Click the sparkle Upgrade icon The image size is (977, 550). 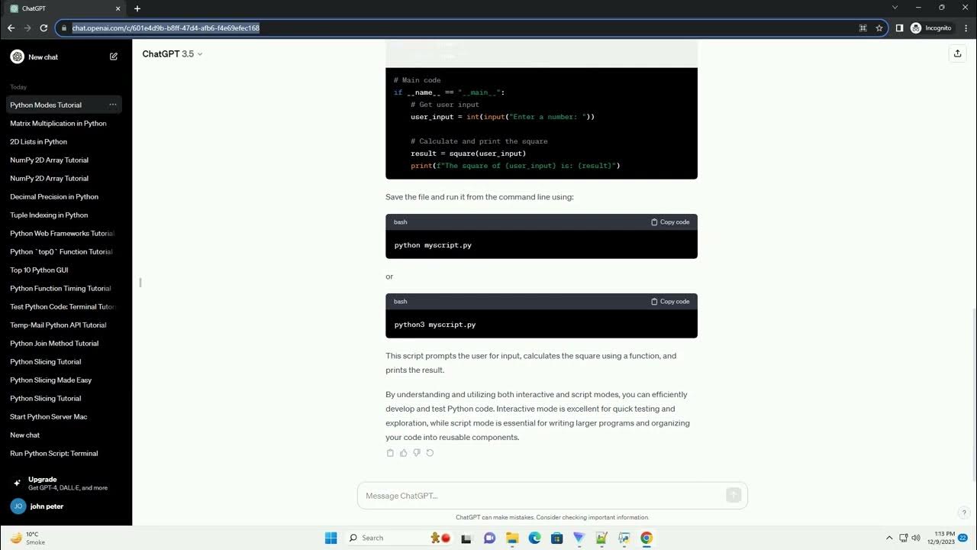[17, 483]
